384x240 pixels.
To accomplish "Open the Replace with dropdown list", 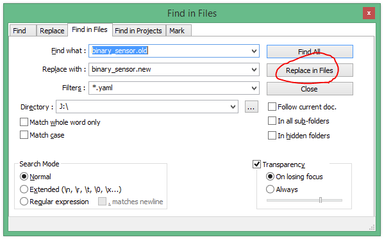I will tap(254, 69).
